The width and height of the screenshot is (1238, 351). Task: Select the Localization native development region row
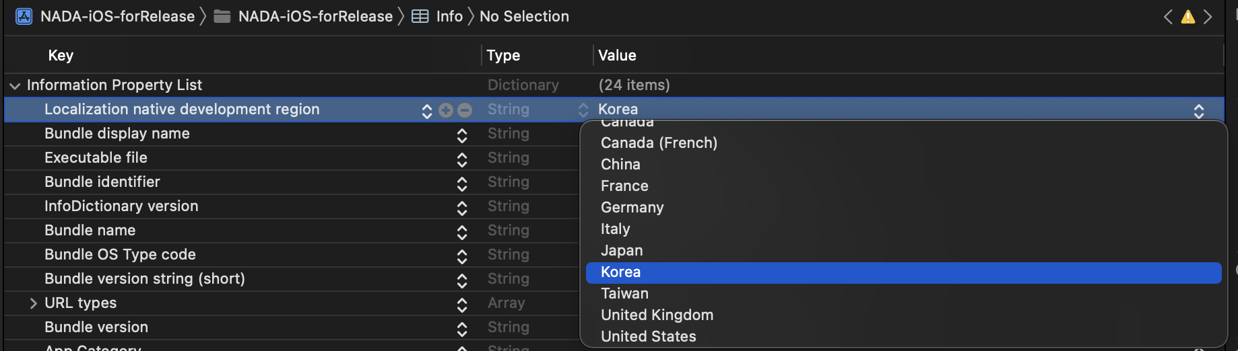click(x=614, y=110)
